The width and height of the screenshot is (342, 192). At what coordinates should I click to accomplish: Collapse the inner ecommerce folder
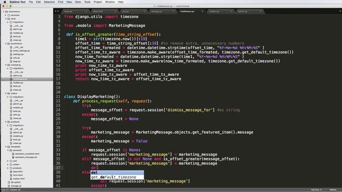point(6,44)
